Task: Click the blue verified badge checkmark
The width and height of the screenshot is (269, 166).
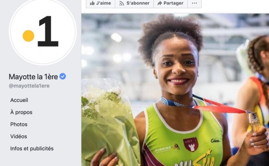Action: click(63, 76)
